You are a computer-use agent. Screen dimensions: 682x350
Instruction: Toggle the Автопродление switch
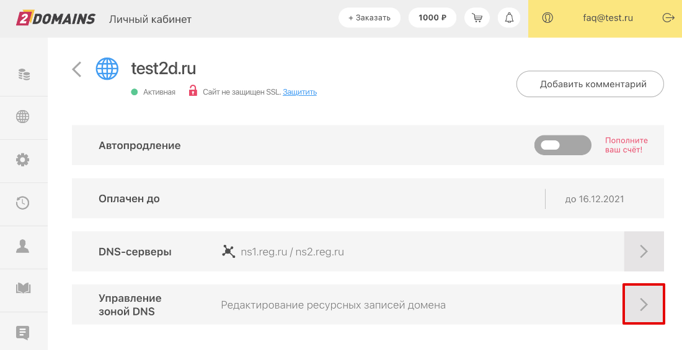tap(562, 145)
